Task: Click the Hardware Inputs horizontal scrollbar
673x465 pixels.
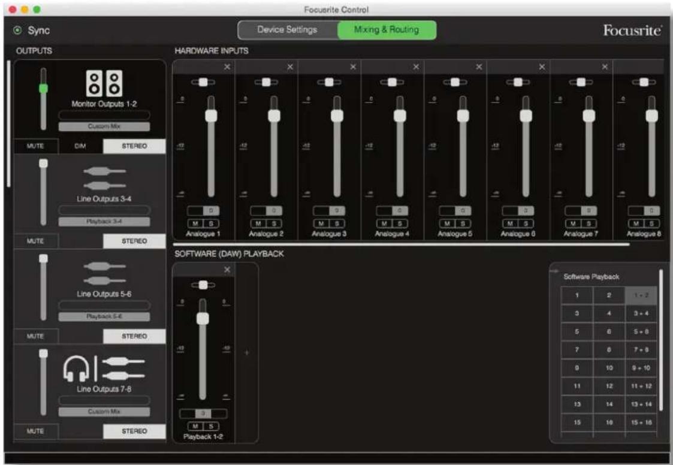Action: [x=401, y=244]
